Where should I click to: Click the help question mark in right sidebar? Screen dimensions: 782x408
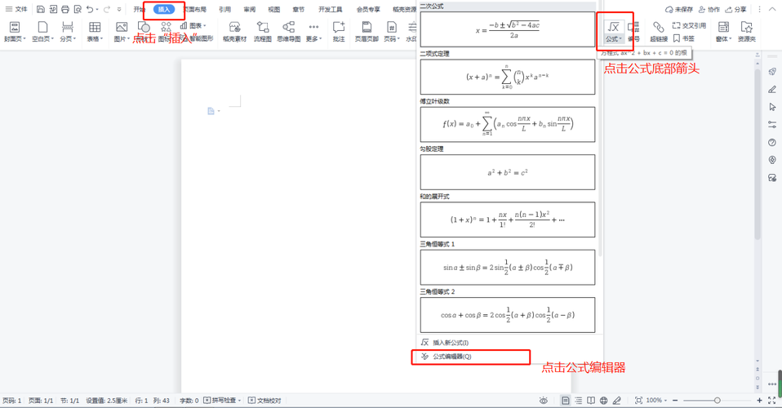772,142
